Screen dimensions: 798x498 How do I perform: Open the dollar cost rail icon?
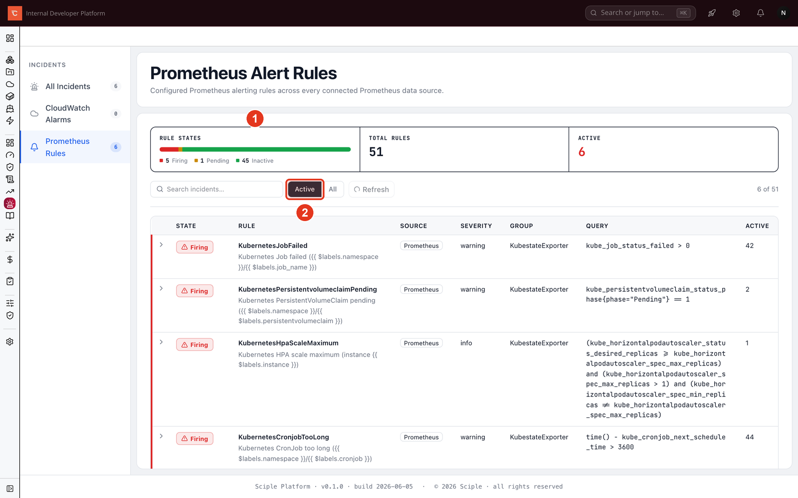[x=10, y=259]
